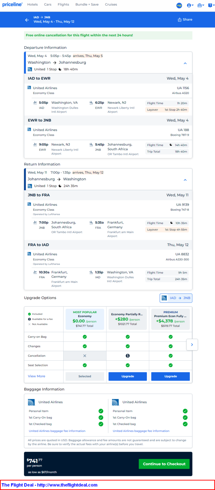Click the takeoff icon at 9:05p Newark

pyautogui.click(x=35, y=144)
